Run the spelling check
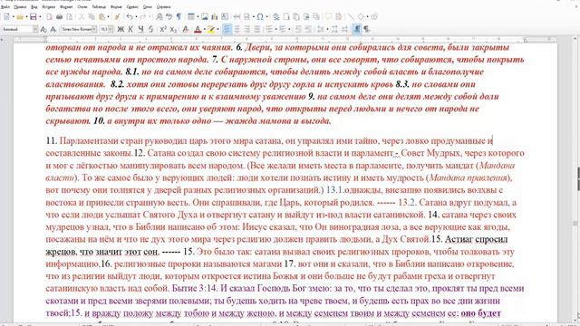Viewport: 580px width, 326px height. [169, 16]
